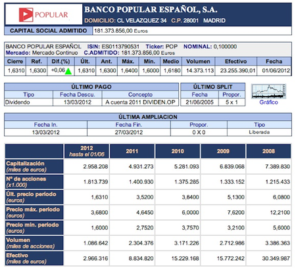
Task: Click the ÚLTIMO SPLIT section header
Action: 212,87
